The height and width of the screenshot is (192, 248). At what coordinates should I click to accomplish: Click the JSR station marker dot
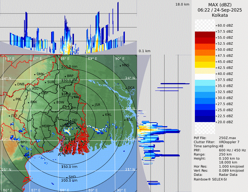[93, 105]
